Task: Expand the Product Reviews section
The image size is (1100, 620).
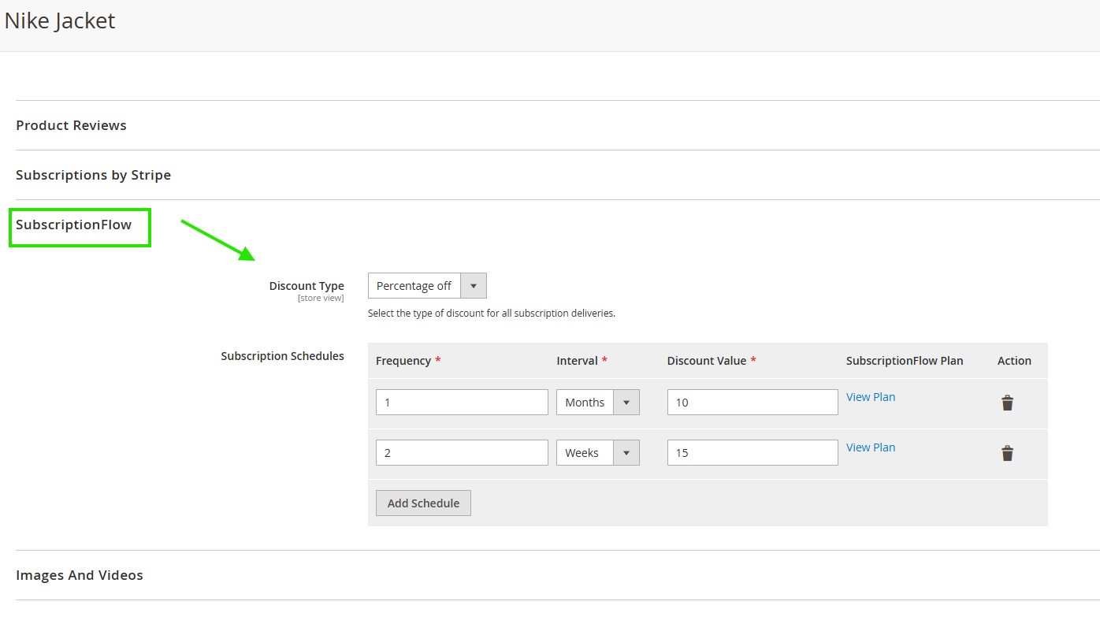Action: coord(71,125)
